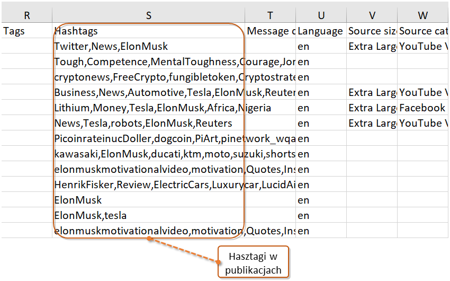Select Extra Large cell in Lithium row
The width and height of the screenshot is (450, 281).
click(x=372, y=108)
